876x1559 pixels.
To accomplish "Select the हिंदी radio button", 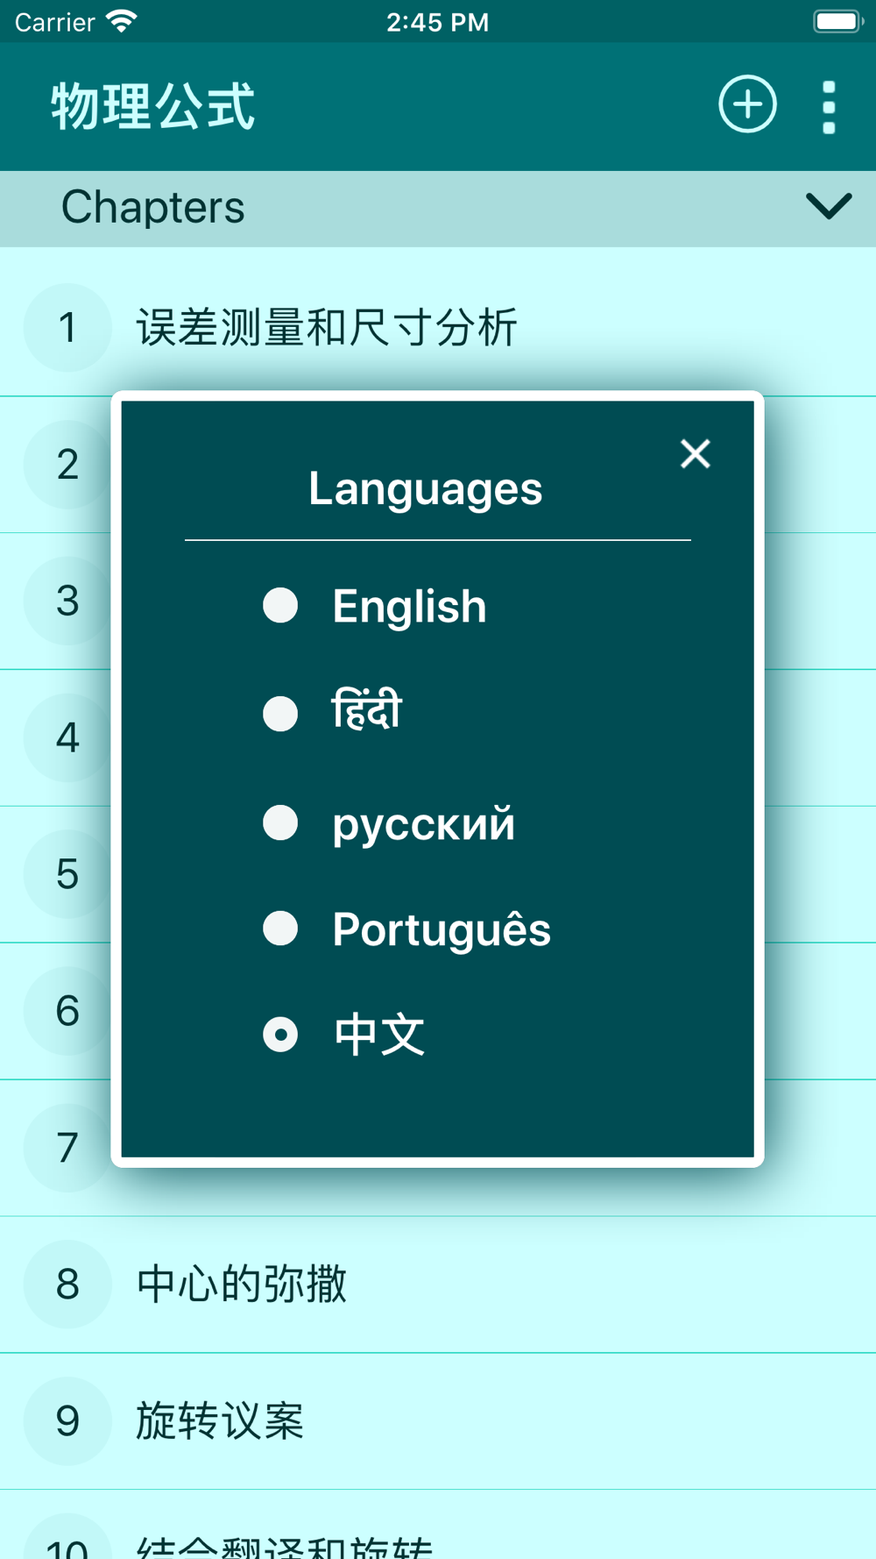I will (x=280, y=714).
